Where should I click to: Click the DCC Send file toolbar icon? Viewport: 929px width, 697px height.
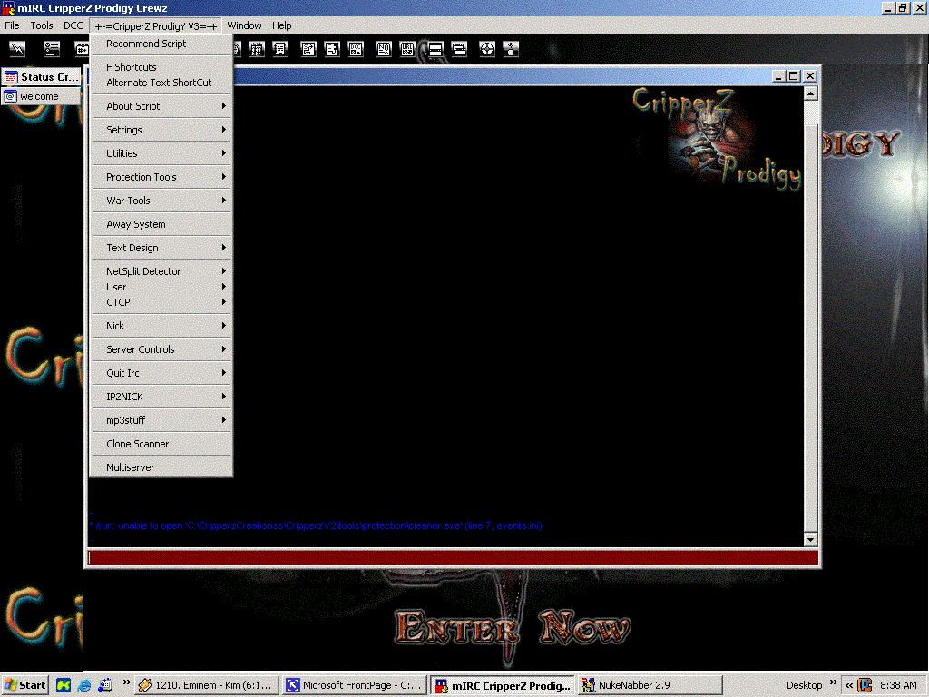(x=308, y=49)
